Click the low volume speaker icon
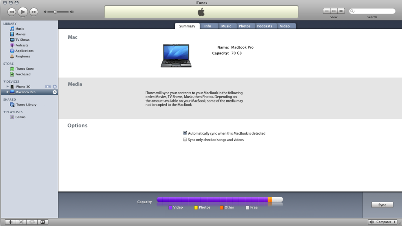This screenshot has height=226, width=402. tap(45, 12)
